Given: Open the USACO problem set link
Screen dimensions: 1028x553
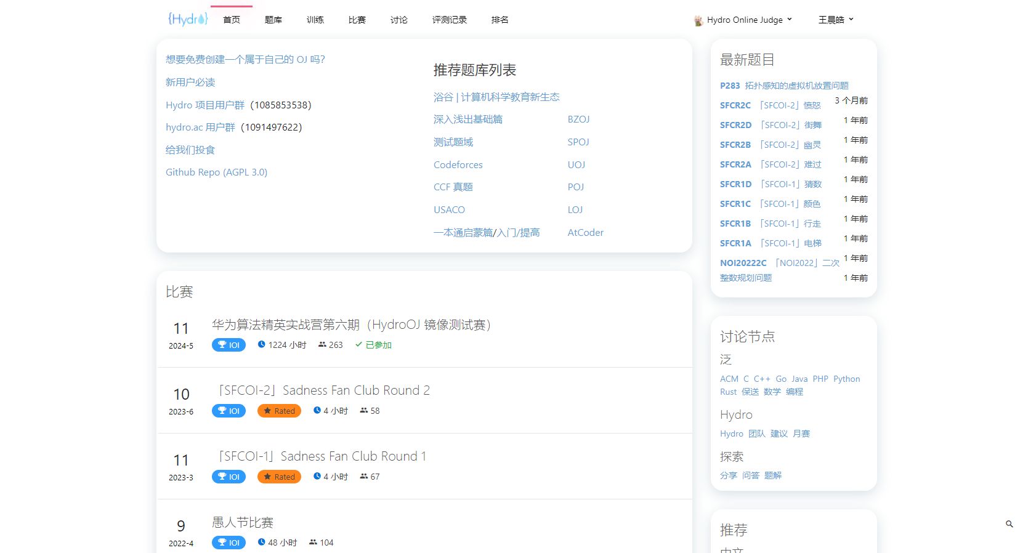Looking at the screenshot, I should 449,210.
